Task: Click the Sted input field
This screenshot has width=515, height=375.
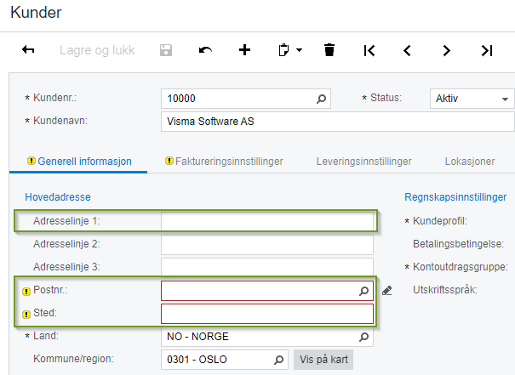Action: click(267, 314)
